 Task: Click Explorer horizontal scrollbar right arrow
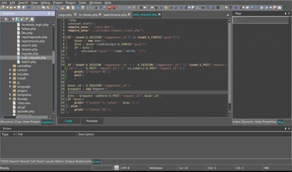(50, 117)
